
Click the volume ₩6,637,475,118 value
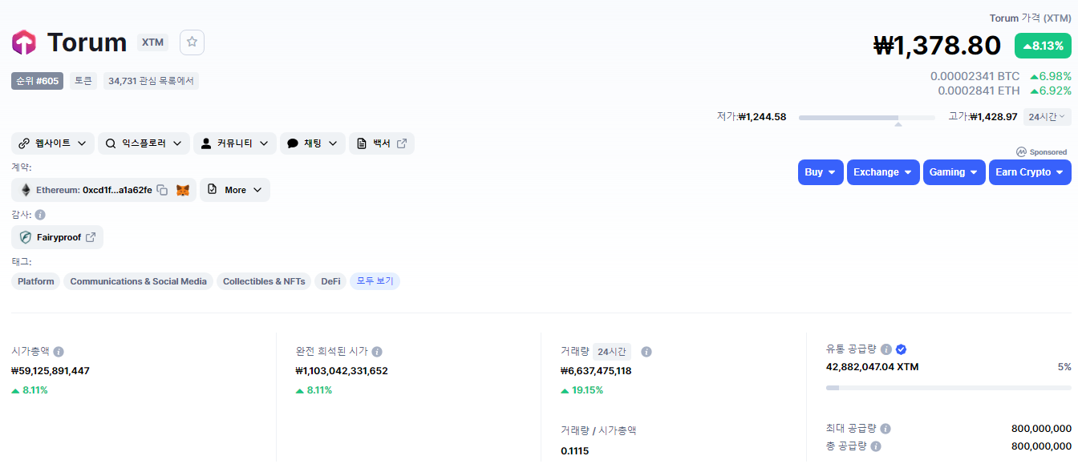596,371
